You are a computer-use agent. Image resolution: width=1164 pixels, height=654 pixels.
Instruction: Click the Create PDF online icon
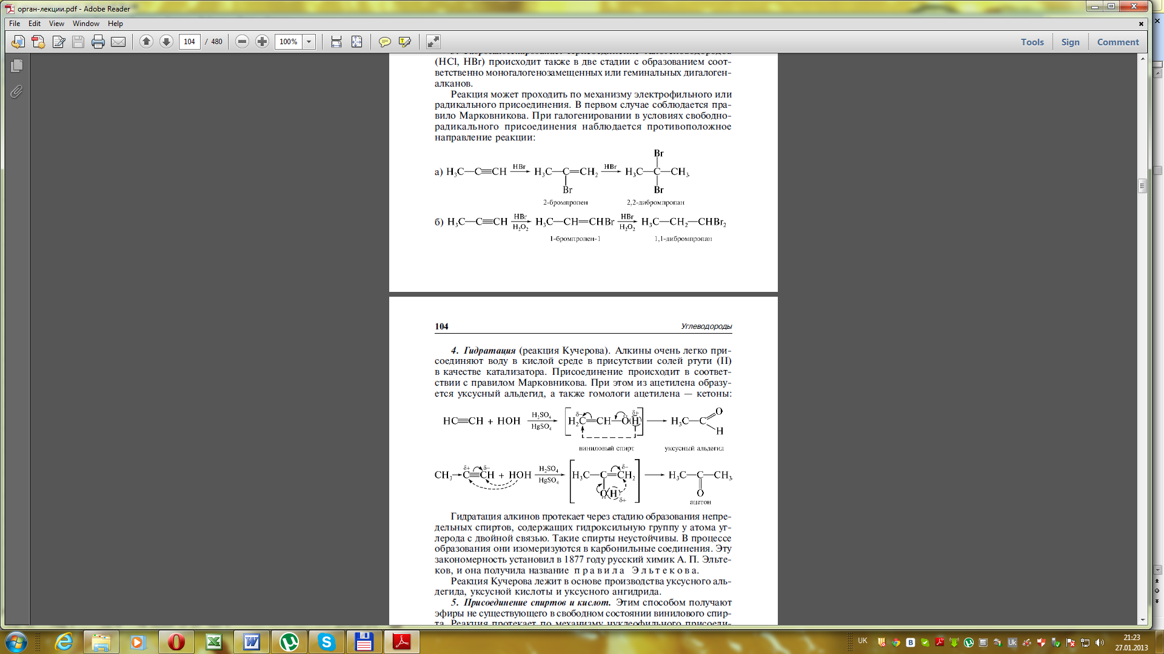[x=38, y=42]
